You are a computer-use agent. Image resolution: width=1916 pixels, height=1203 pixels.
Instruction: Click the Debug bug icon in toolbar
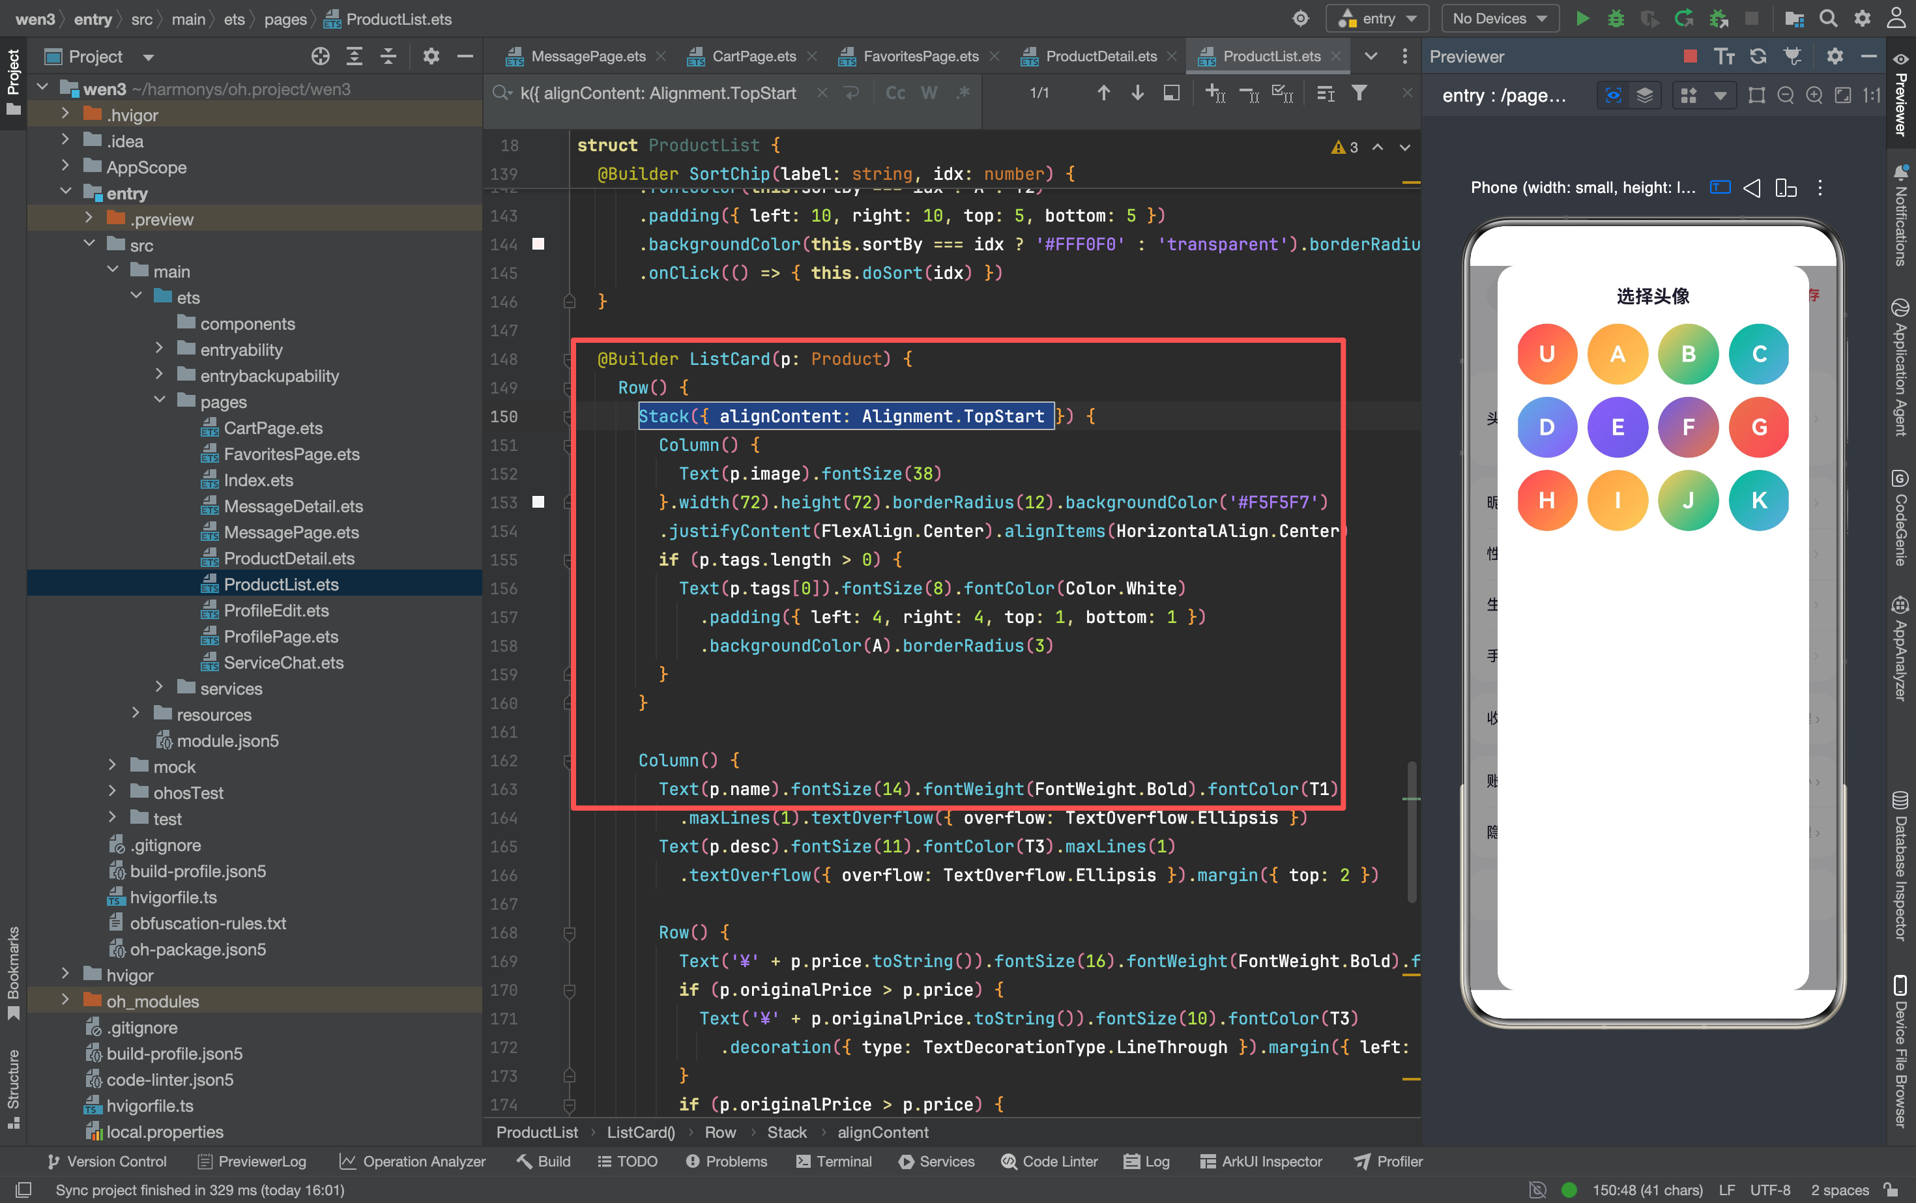(1615, 18)
